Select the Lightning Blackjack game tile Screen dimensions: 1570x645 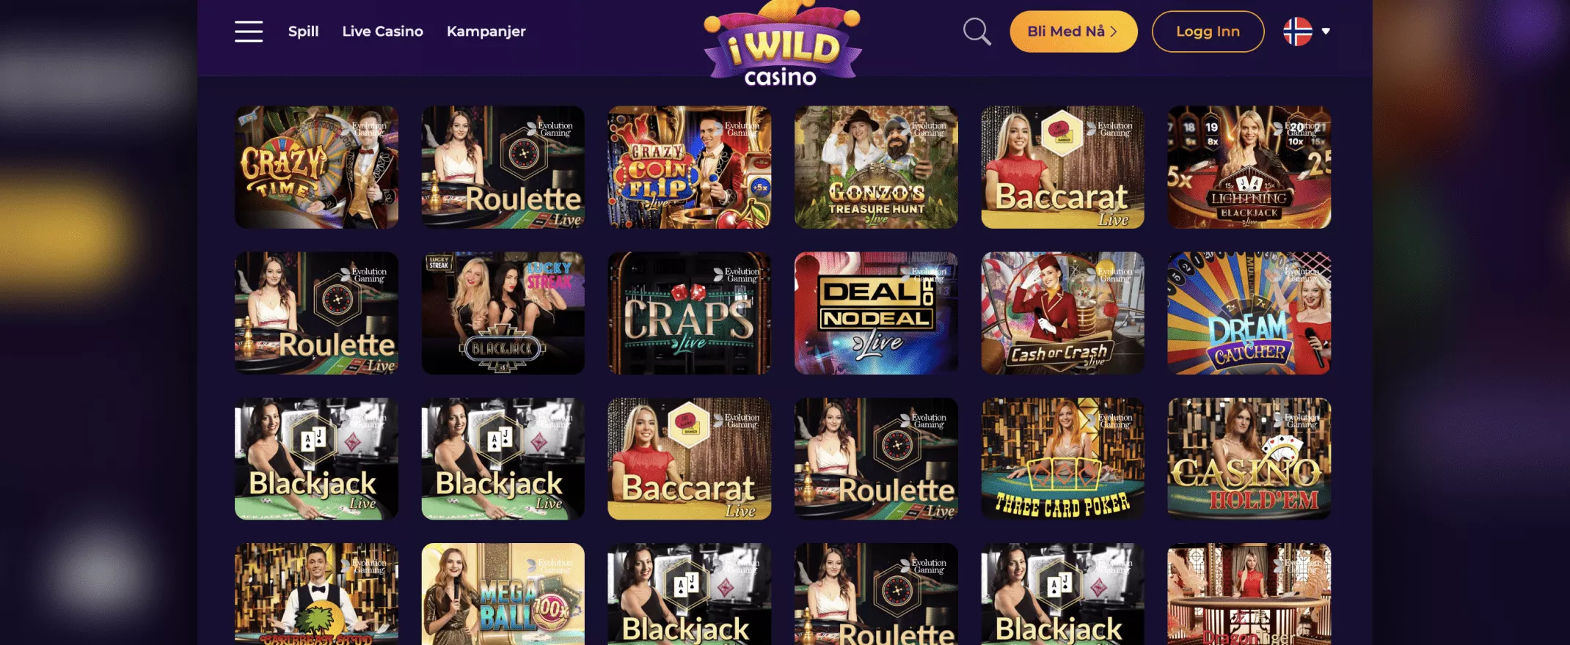coord(1249,167)
